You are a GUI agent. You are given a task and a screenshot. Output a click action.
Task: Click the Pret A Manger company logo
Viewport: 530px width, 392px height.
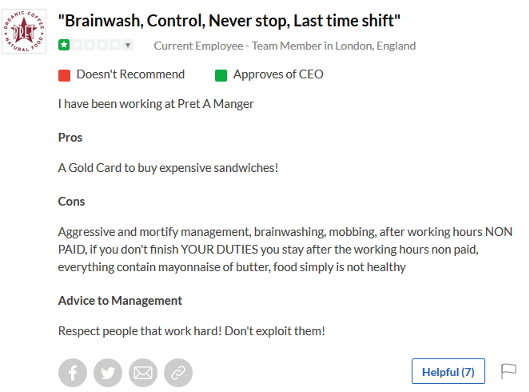pos(24,30)
